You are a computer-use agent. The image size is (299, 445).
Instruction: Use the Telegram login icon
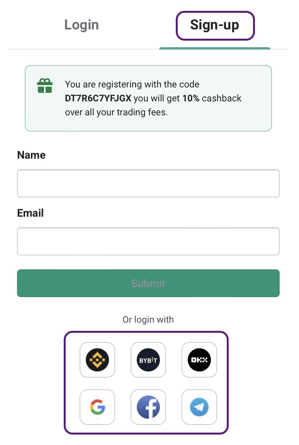click(x=199, y=407)
